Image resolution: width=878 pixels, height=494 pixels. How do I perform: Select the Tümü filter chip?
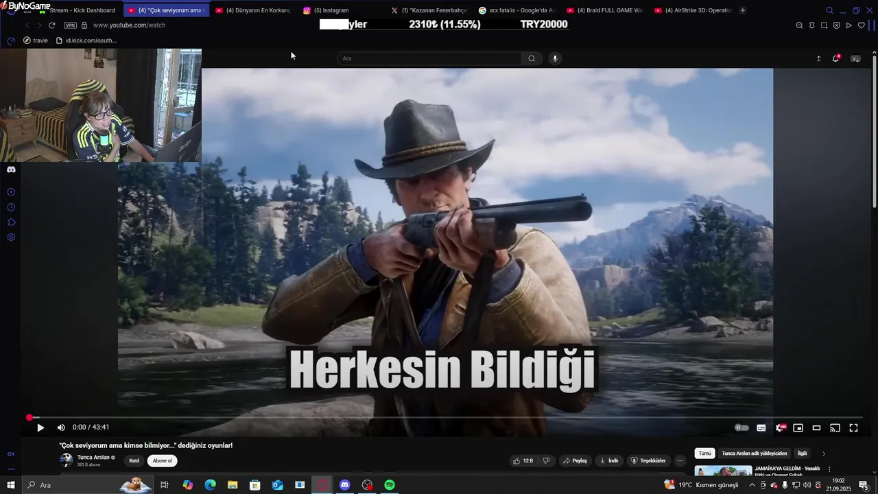pos(704,454)
